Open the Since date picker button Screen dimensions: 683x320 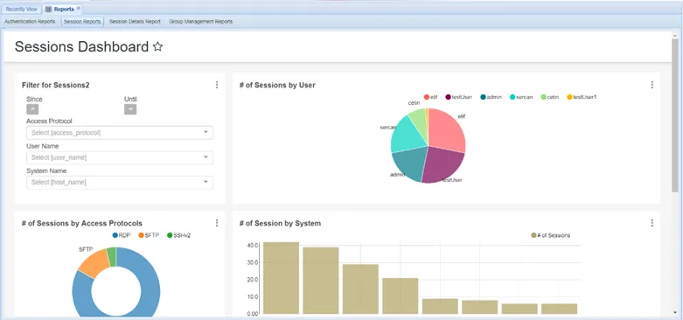[x=32, y=109]
